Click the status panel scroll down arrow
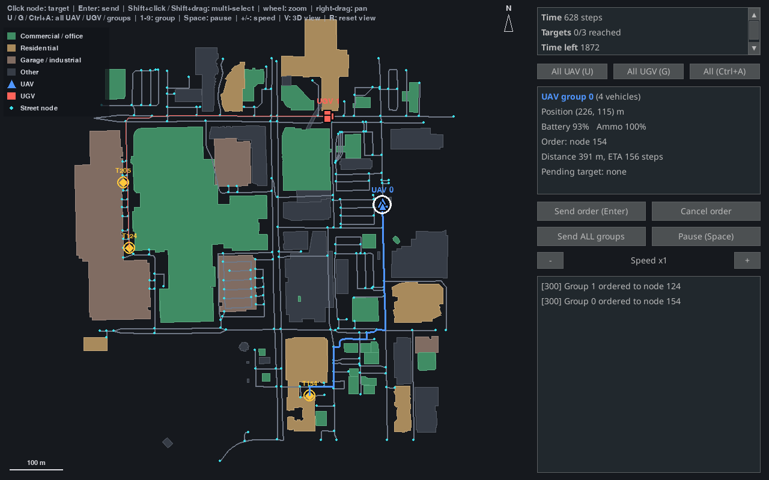The width and height of the screenshot is (769, 480). (x=754, y=49)
